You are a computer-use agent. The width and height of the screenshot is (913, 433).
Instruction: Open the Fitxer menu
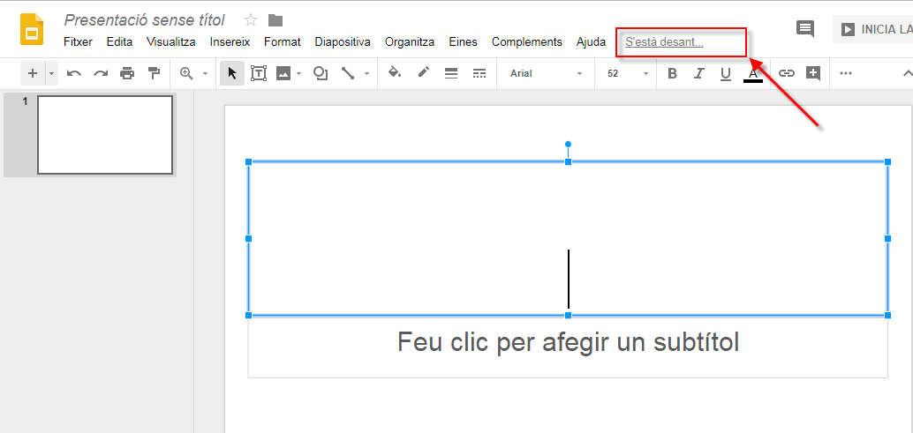click(78, 41)
